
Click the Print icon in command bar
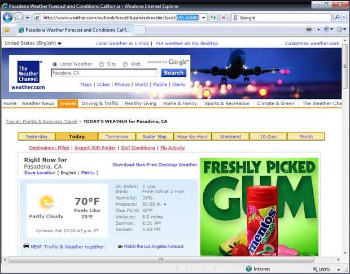pos(309,29)
